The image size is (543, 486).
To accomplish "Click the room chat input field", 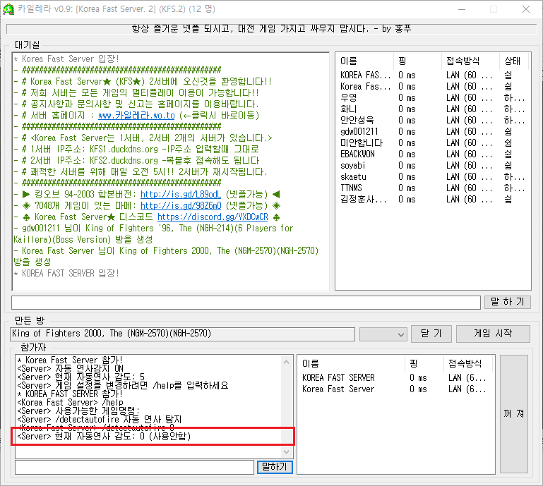I will pos(134,468).
